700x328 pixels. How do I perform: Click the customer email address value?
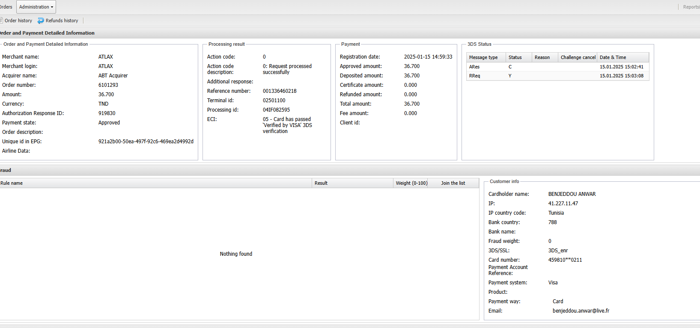pyautogui.click(x=581, y=311)
